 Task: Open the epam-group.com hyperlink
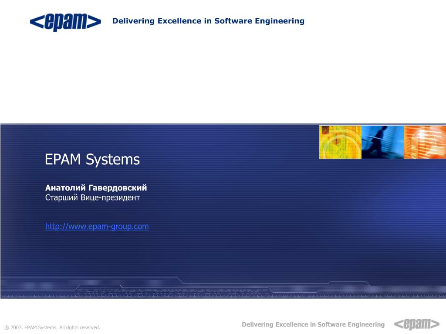[x=97, y=226]
